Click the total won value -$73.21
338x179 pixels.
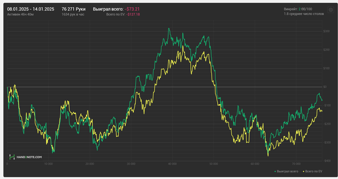pos(132,9)
